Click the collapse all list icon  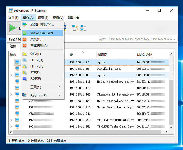(83, 28)
